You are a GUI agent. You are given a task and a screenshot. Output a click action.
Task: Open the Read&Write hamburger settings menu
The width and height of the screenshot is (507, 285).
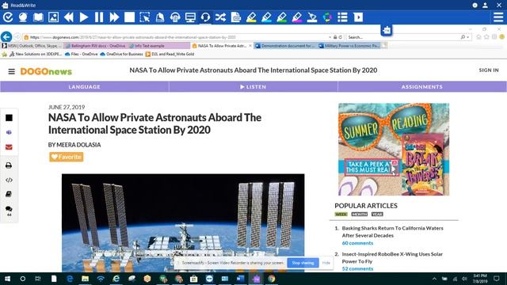(498, 17)
